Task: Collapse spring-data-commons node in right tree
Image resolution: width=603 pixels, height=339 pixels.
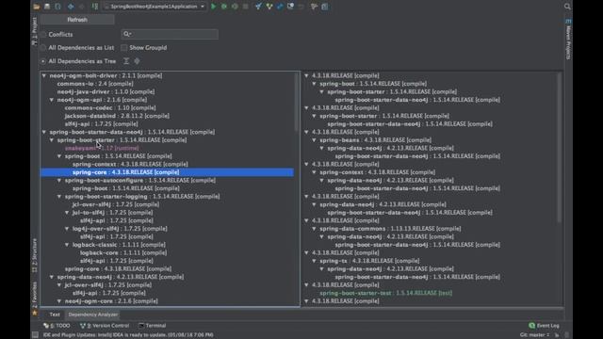Action: coord(314,229)
